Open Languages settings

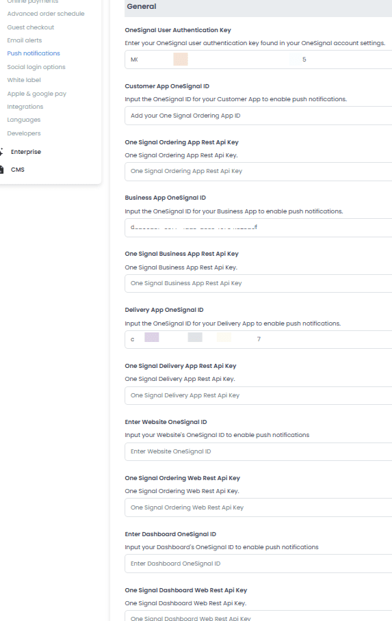[x=24, y=120]
